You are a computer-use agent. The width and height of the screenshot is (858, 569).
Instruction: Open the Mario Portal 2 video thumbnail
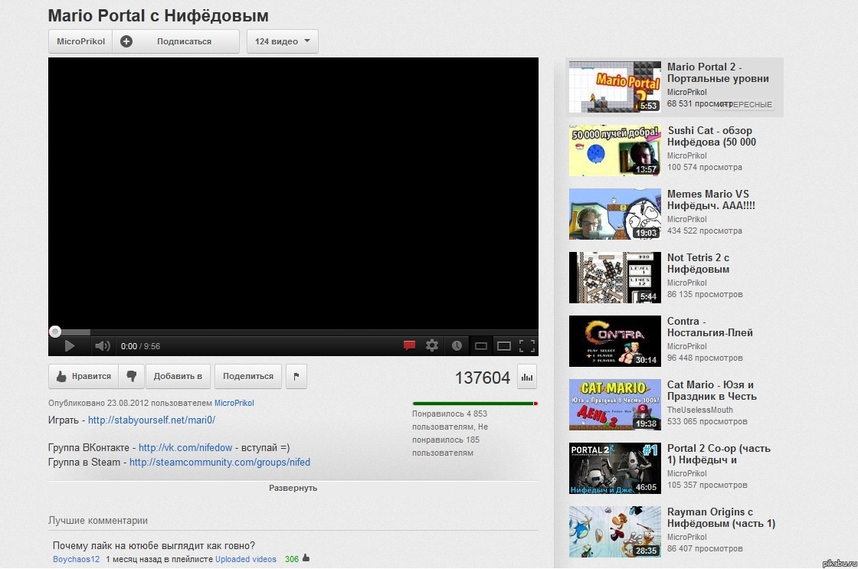[x=615, y=87]
